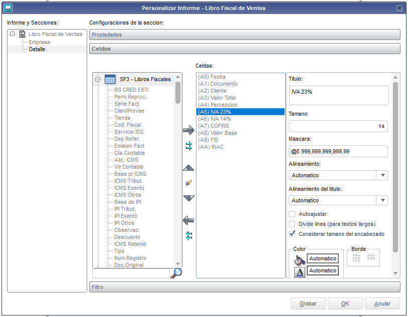Click the magnifying glass search icon

pos(176,273)
